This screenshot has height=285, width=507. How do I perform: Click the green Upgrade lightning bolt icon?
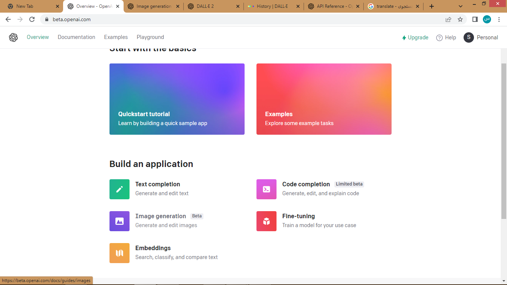(404, 37)
